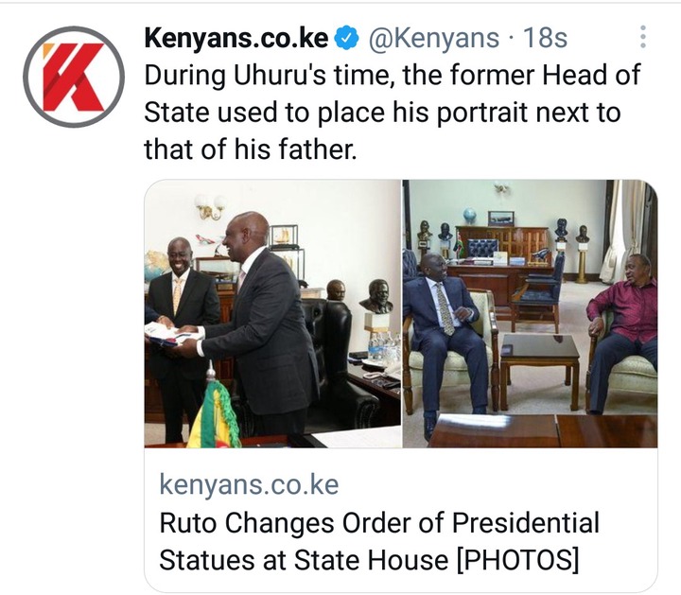Click "Statues at State House [PHOTOS]" line
Image resolution: width=681 pixels, height=595 pixels.
369,559
